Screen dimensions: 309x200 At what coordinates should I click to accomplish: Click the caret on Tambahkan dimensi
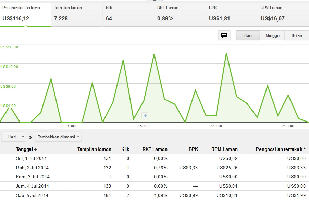point(78,137)
